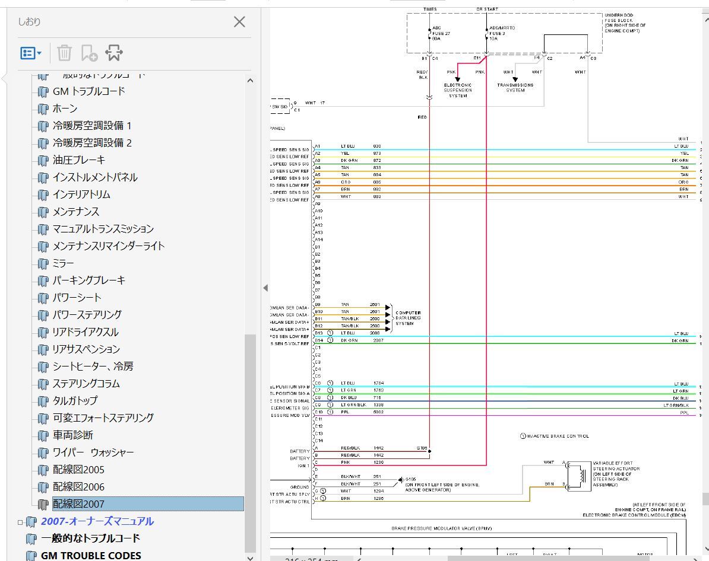
Task: Select the ホーン bookmark
Action: [x=65, y=109]
